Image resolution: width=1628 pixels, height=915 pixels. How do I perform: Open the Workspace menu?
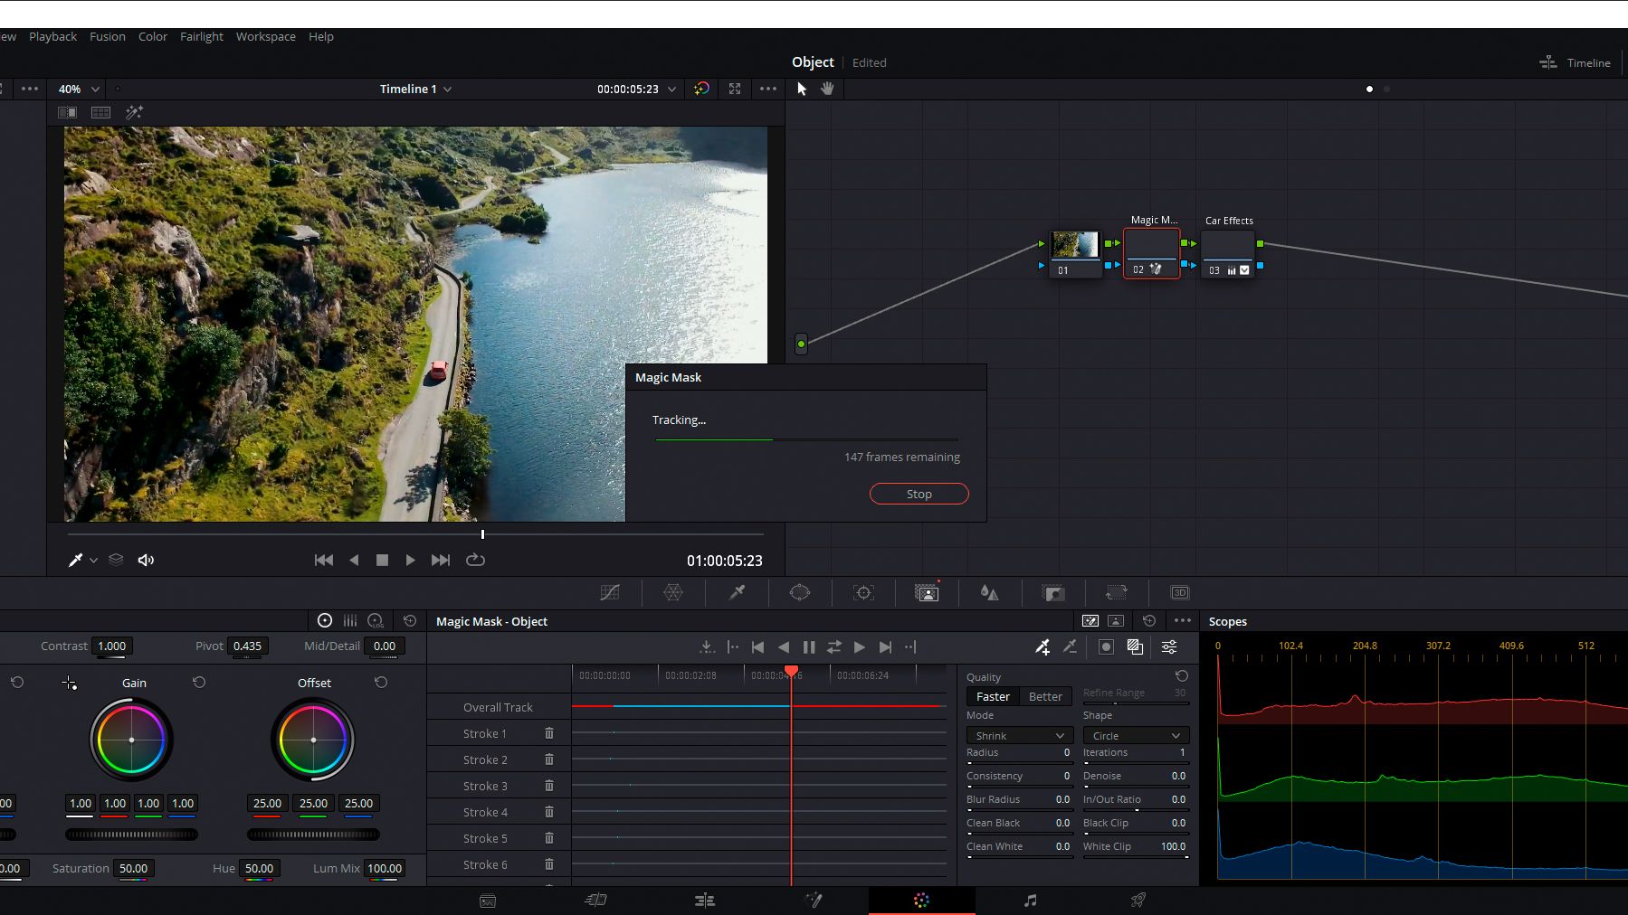[266, 36]
